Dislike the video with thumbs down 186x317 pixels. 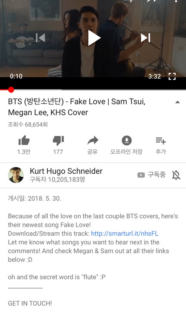[x=58, y=141]
